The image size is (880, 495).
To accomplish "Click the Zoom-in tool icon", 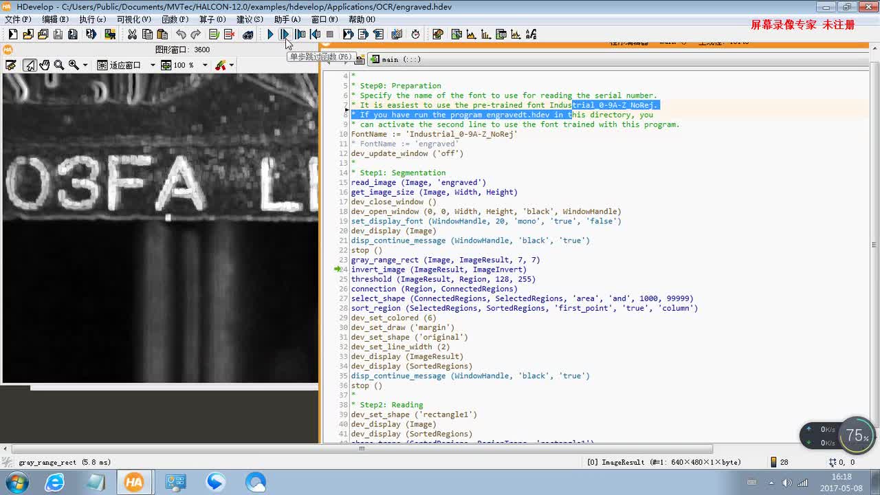I will coord(74,65).
